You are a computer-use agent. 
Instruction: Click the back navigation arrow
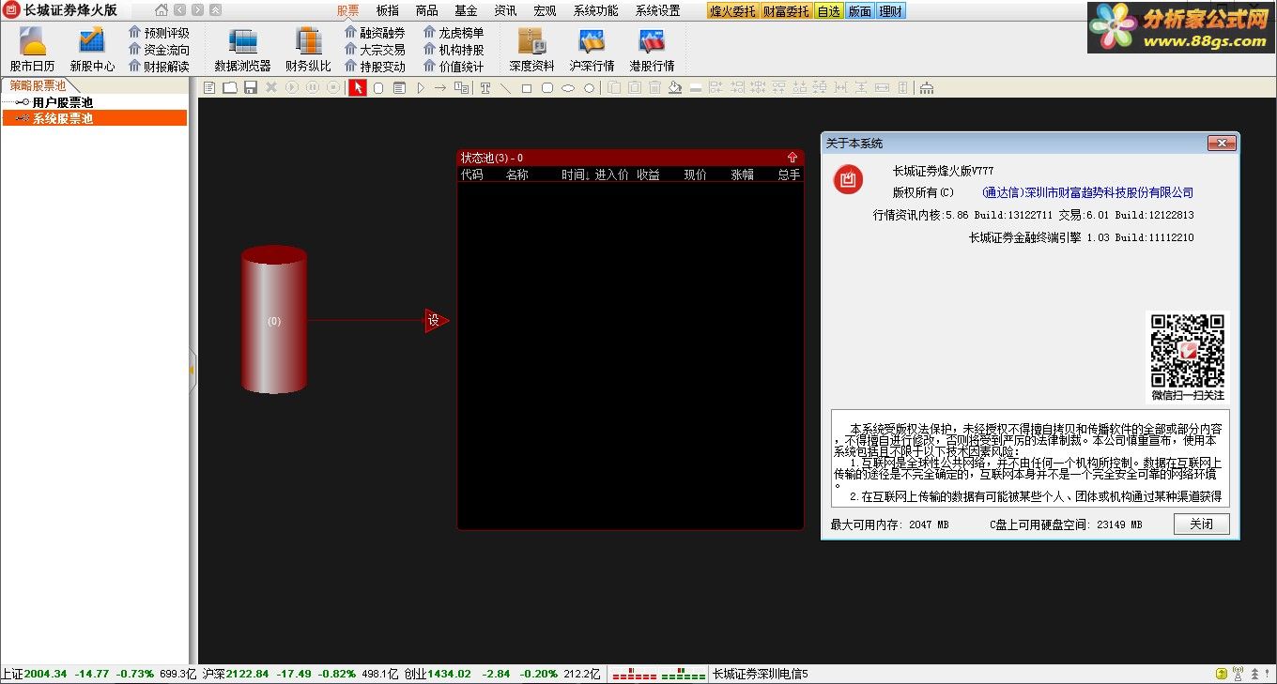pyautogui.click(x=179, y=10)
